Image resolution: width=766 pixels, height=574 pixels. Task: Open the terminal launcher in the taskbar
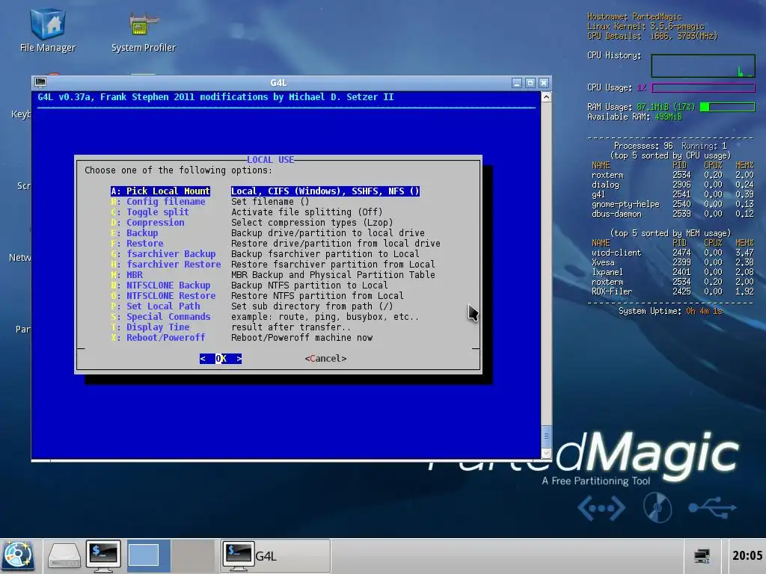coord(103,556)
